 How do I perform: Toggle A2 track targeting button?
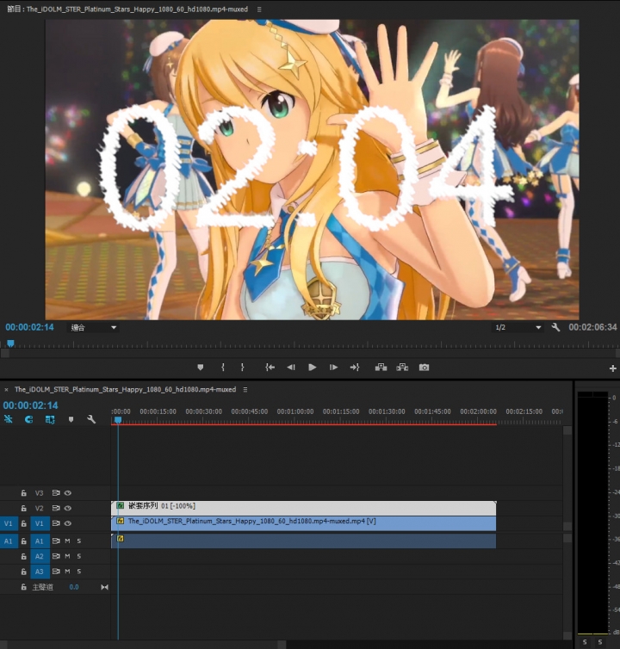pyautogui.click(x=40, y=556)
